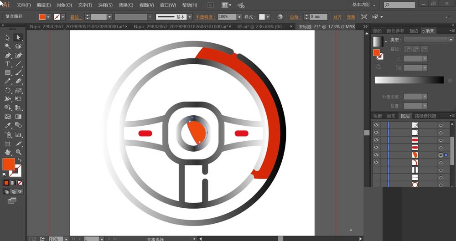Click the 不透明度 opacity link
The height and width of the screenshot is (241, 456).
point(205,17)
